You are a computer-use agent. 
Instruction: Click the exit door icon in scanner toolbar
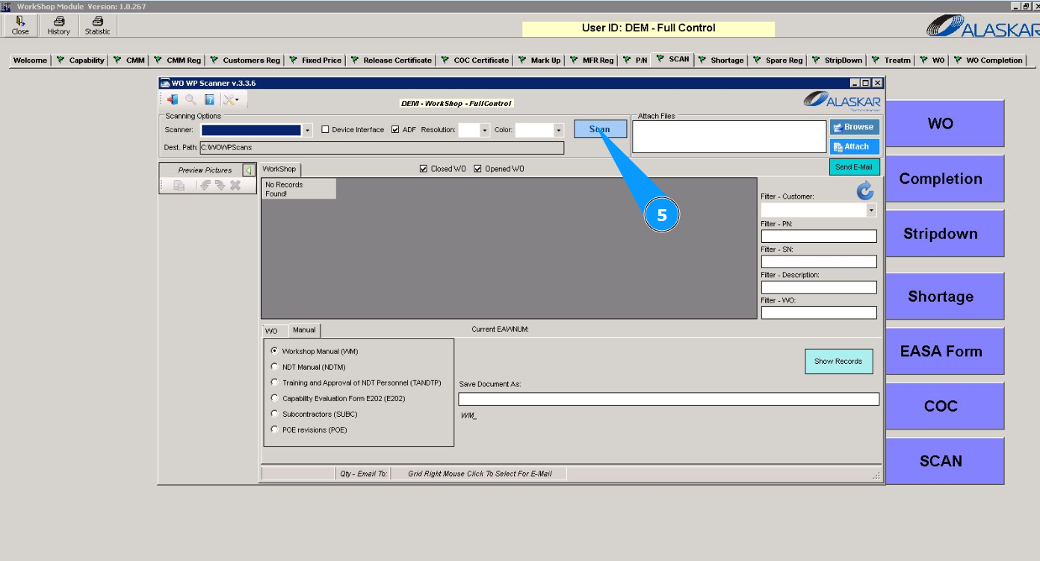[x=173, y=99]
